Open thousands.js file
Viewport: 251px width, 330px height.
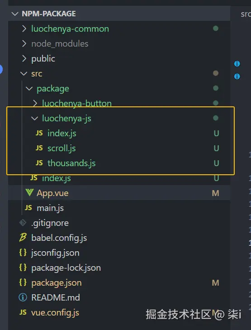tap(71, 163)
